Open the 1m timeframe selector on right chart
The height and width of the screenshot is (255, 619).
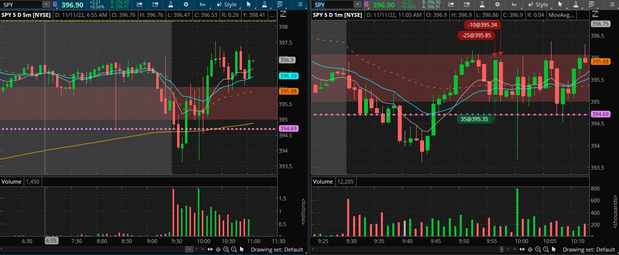(514, 4)
